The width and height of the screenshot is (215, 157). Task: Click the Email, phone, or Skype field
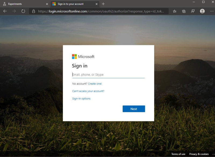[x=109, y=74]
